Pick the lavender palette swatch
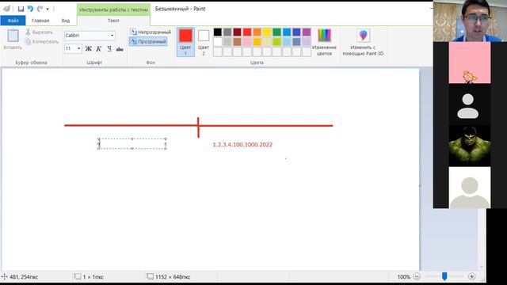 click(307, 42)
